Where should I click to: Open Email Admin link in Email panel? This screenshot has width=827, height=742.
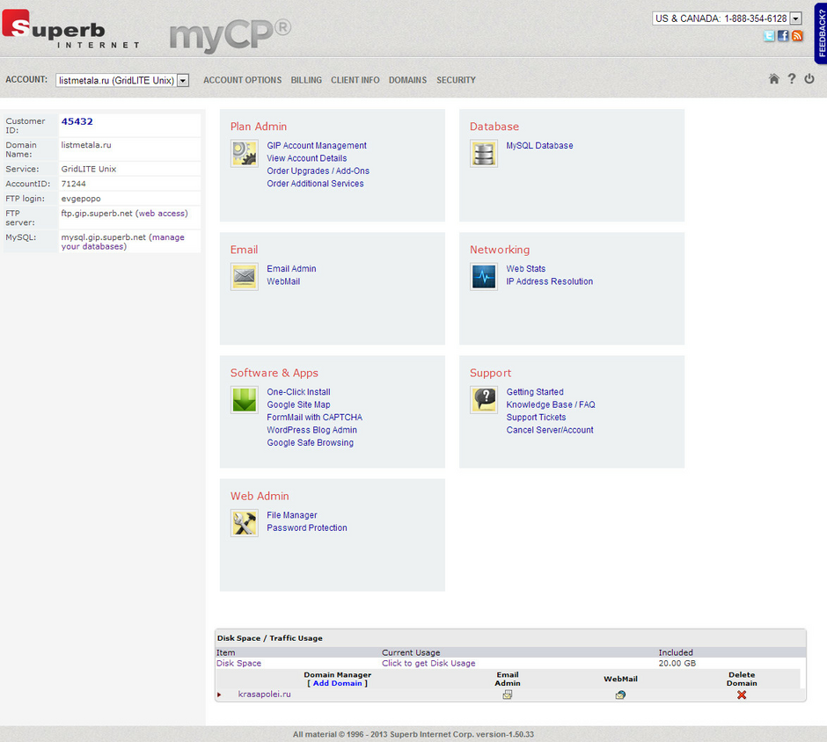coord(292,269)
